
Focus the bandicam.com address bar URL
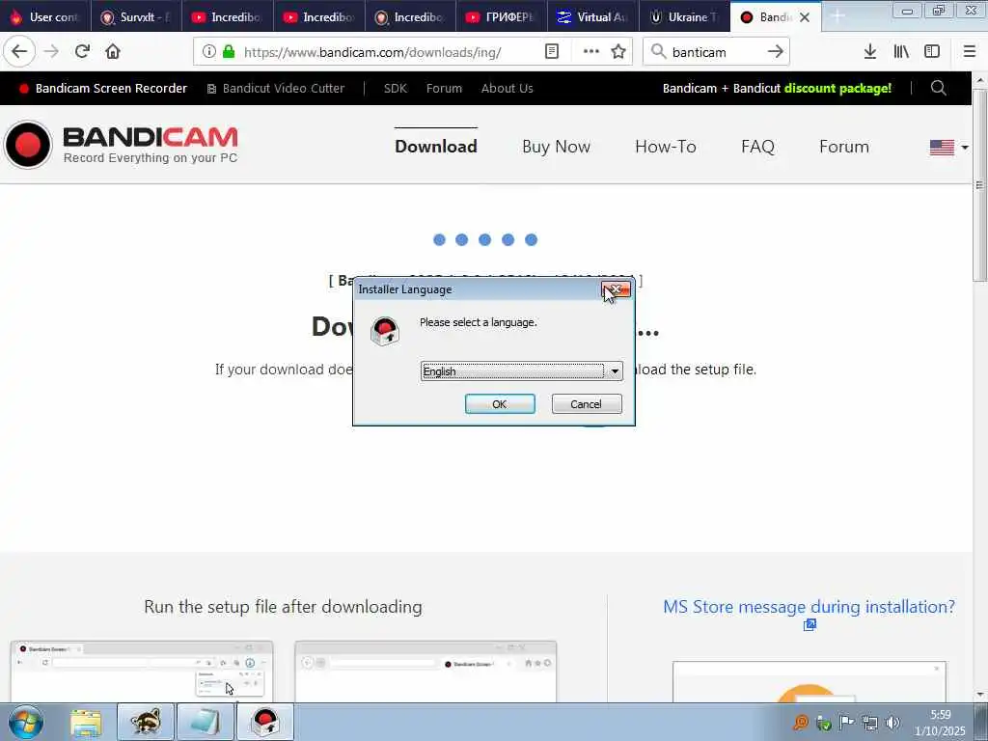click(372, 52)
